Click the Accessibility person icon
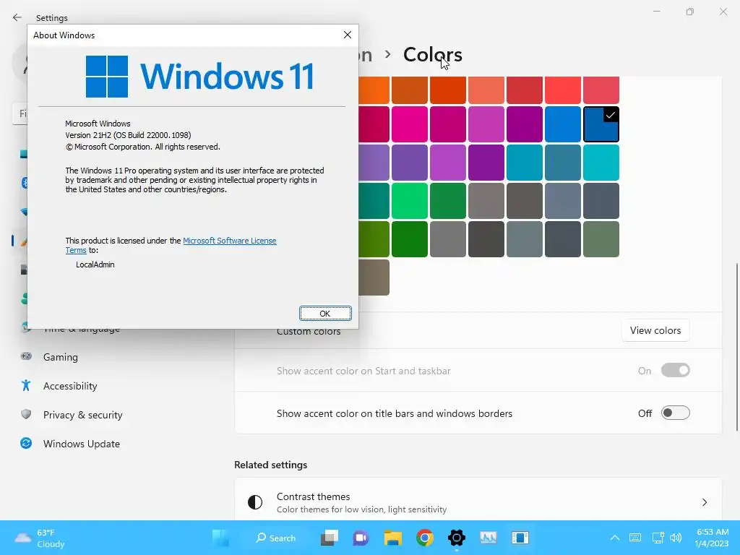 click(26, 386)
